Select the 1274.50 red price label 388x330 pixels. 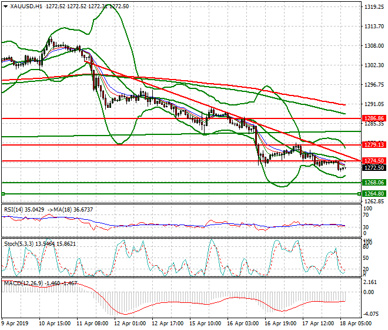pyautogui.click(x=373, y=160)
